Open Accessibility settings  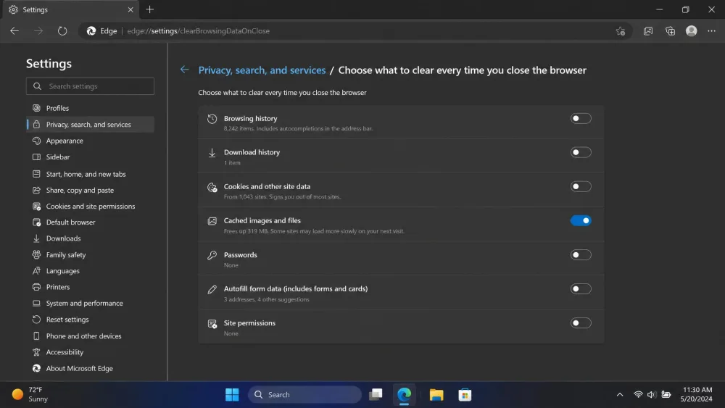(90, 352)
